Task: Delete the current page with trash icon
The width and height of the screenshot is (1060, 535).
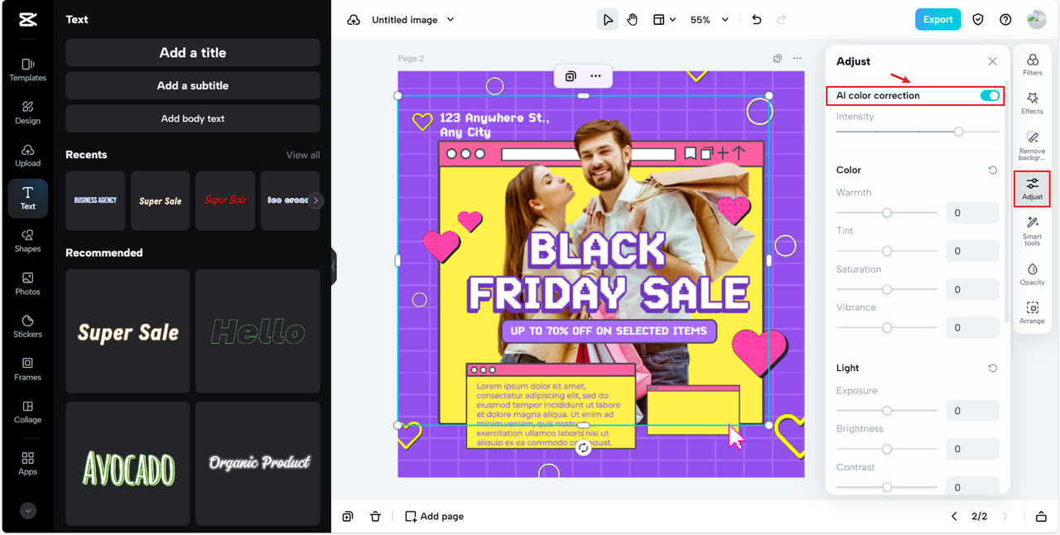Action: click(x=375, y=516)
